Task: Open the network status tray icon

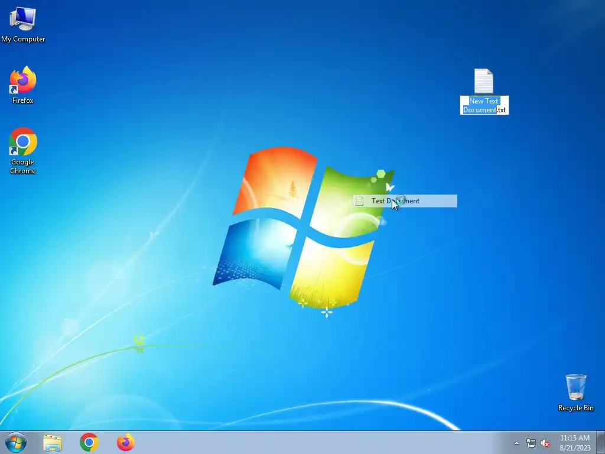Action: (x=531, y=443)
